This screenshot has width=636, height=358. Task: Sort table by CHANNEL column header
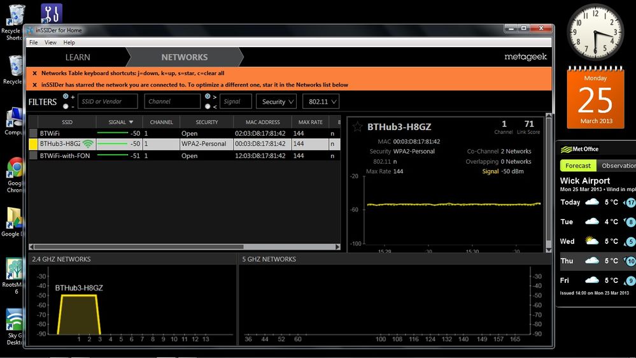tap(162, 122)
